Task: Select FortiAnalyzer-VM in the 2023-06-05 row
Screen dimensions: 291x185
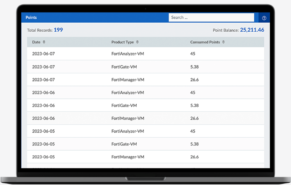Action: click(x=128, y=131)
